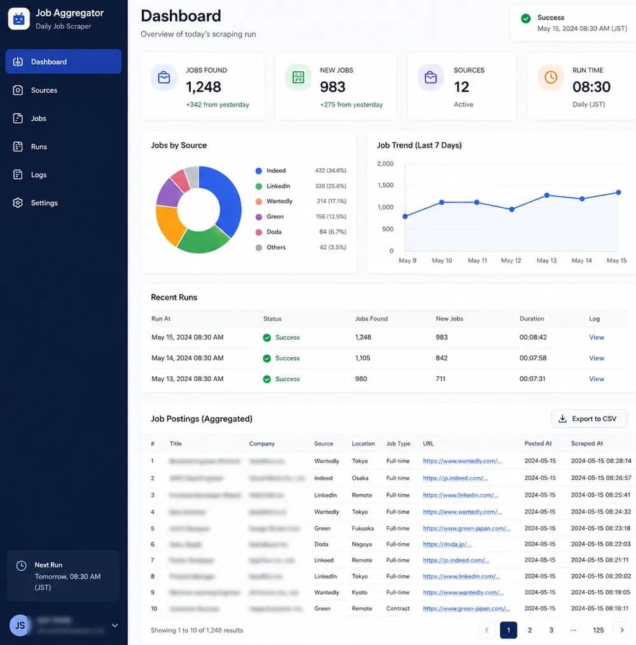Click the Runs sidebar icon

coord(18,146)
